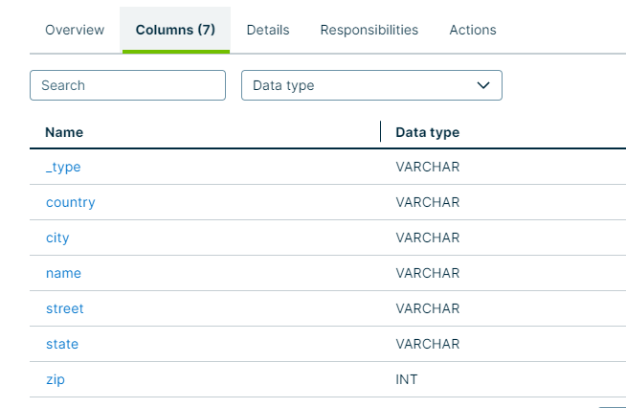Select the Columns (7) tab

pos(175,30)
